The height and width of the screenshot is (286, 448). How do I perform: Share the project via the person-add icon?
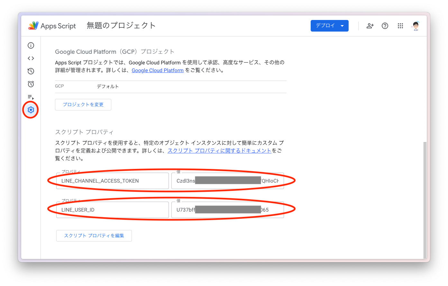click(x=370, y=26)
